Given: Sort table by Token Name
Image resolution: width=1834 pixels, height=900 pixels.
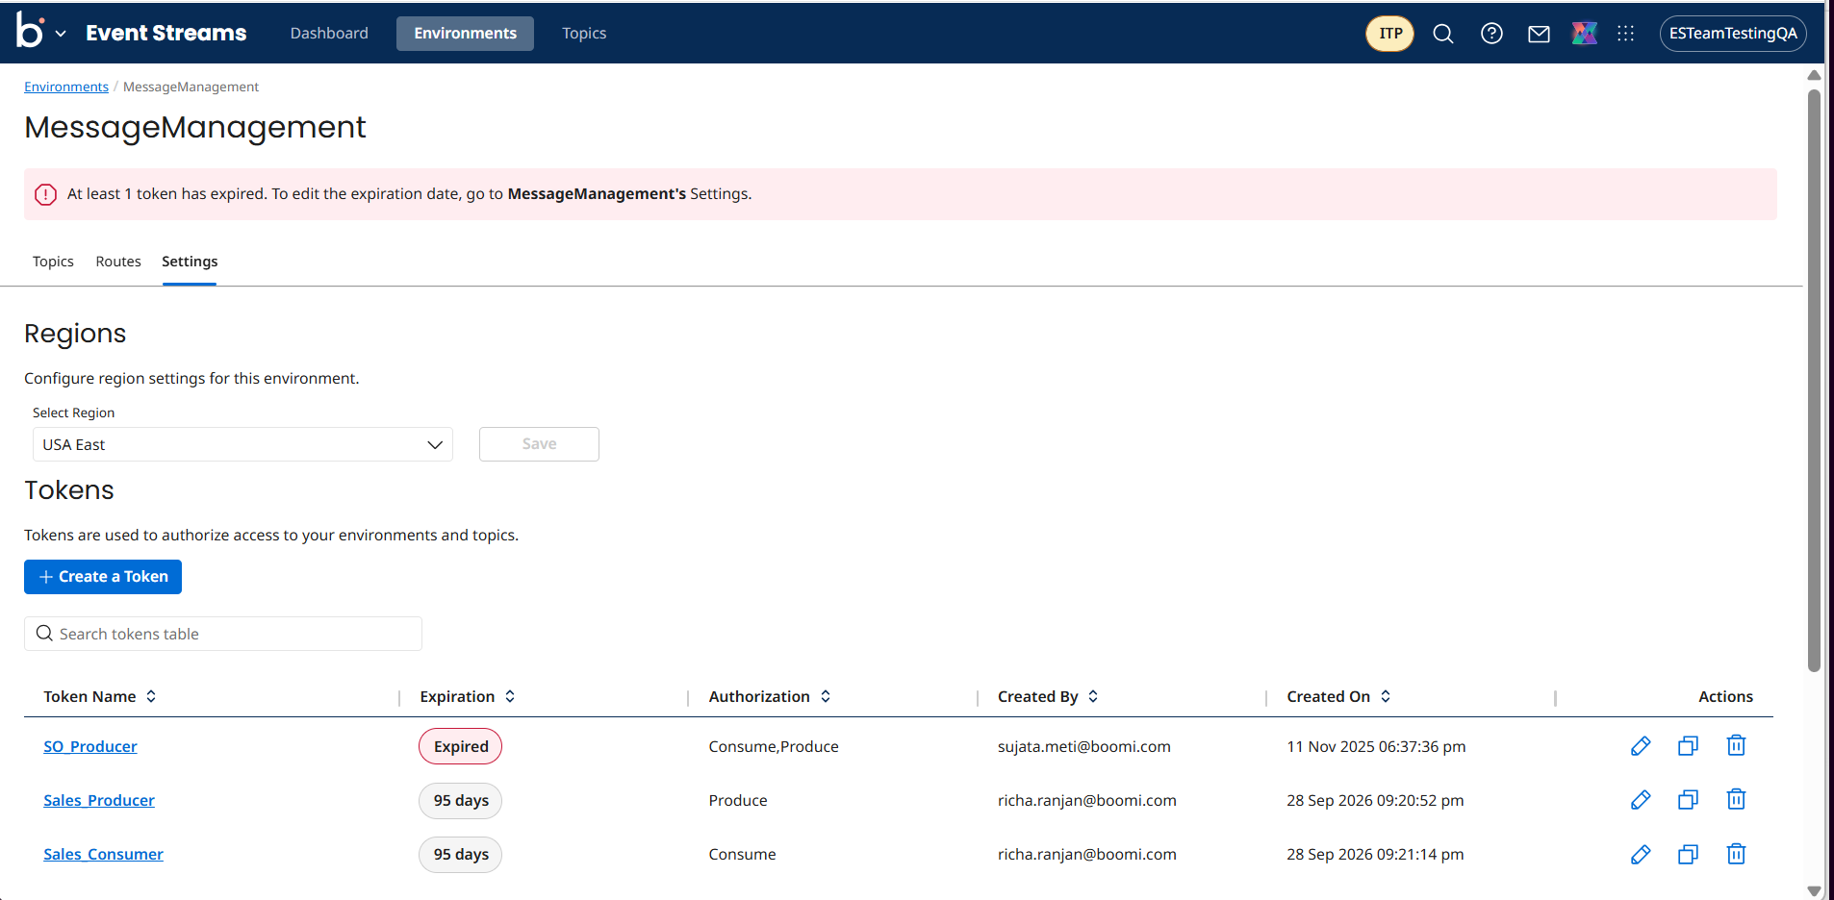Looking at the screenshot, I should (151, 696).
